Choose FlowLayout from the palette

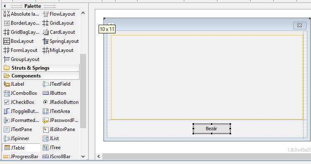click(x=59, y=14)
